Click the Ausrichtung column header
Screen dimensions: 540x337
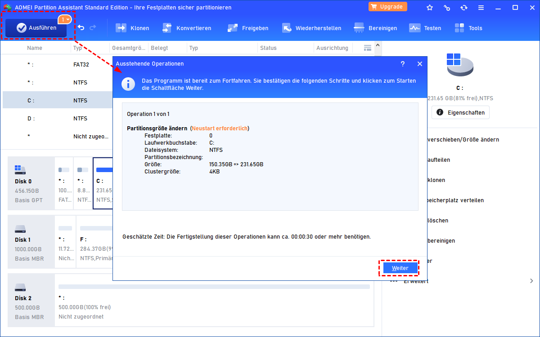(x=332, y=48)
